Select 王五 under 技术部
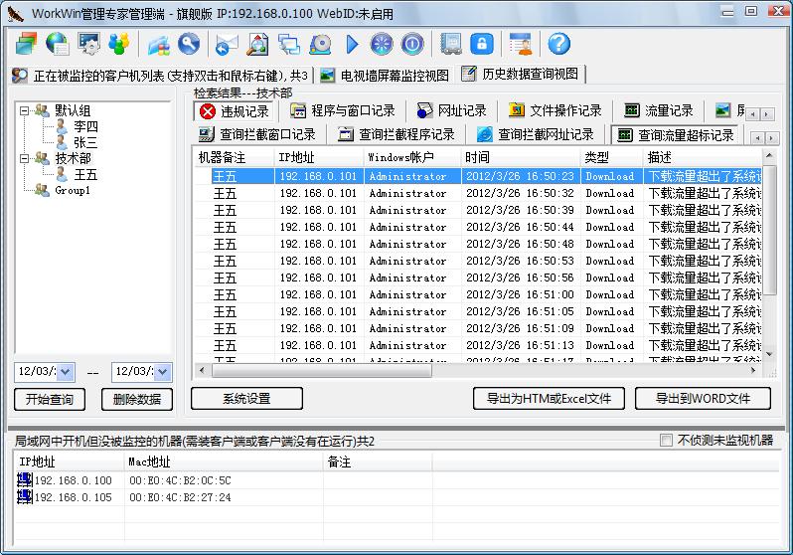This screenshot has width=793, height=555. [x=85, y=175]
